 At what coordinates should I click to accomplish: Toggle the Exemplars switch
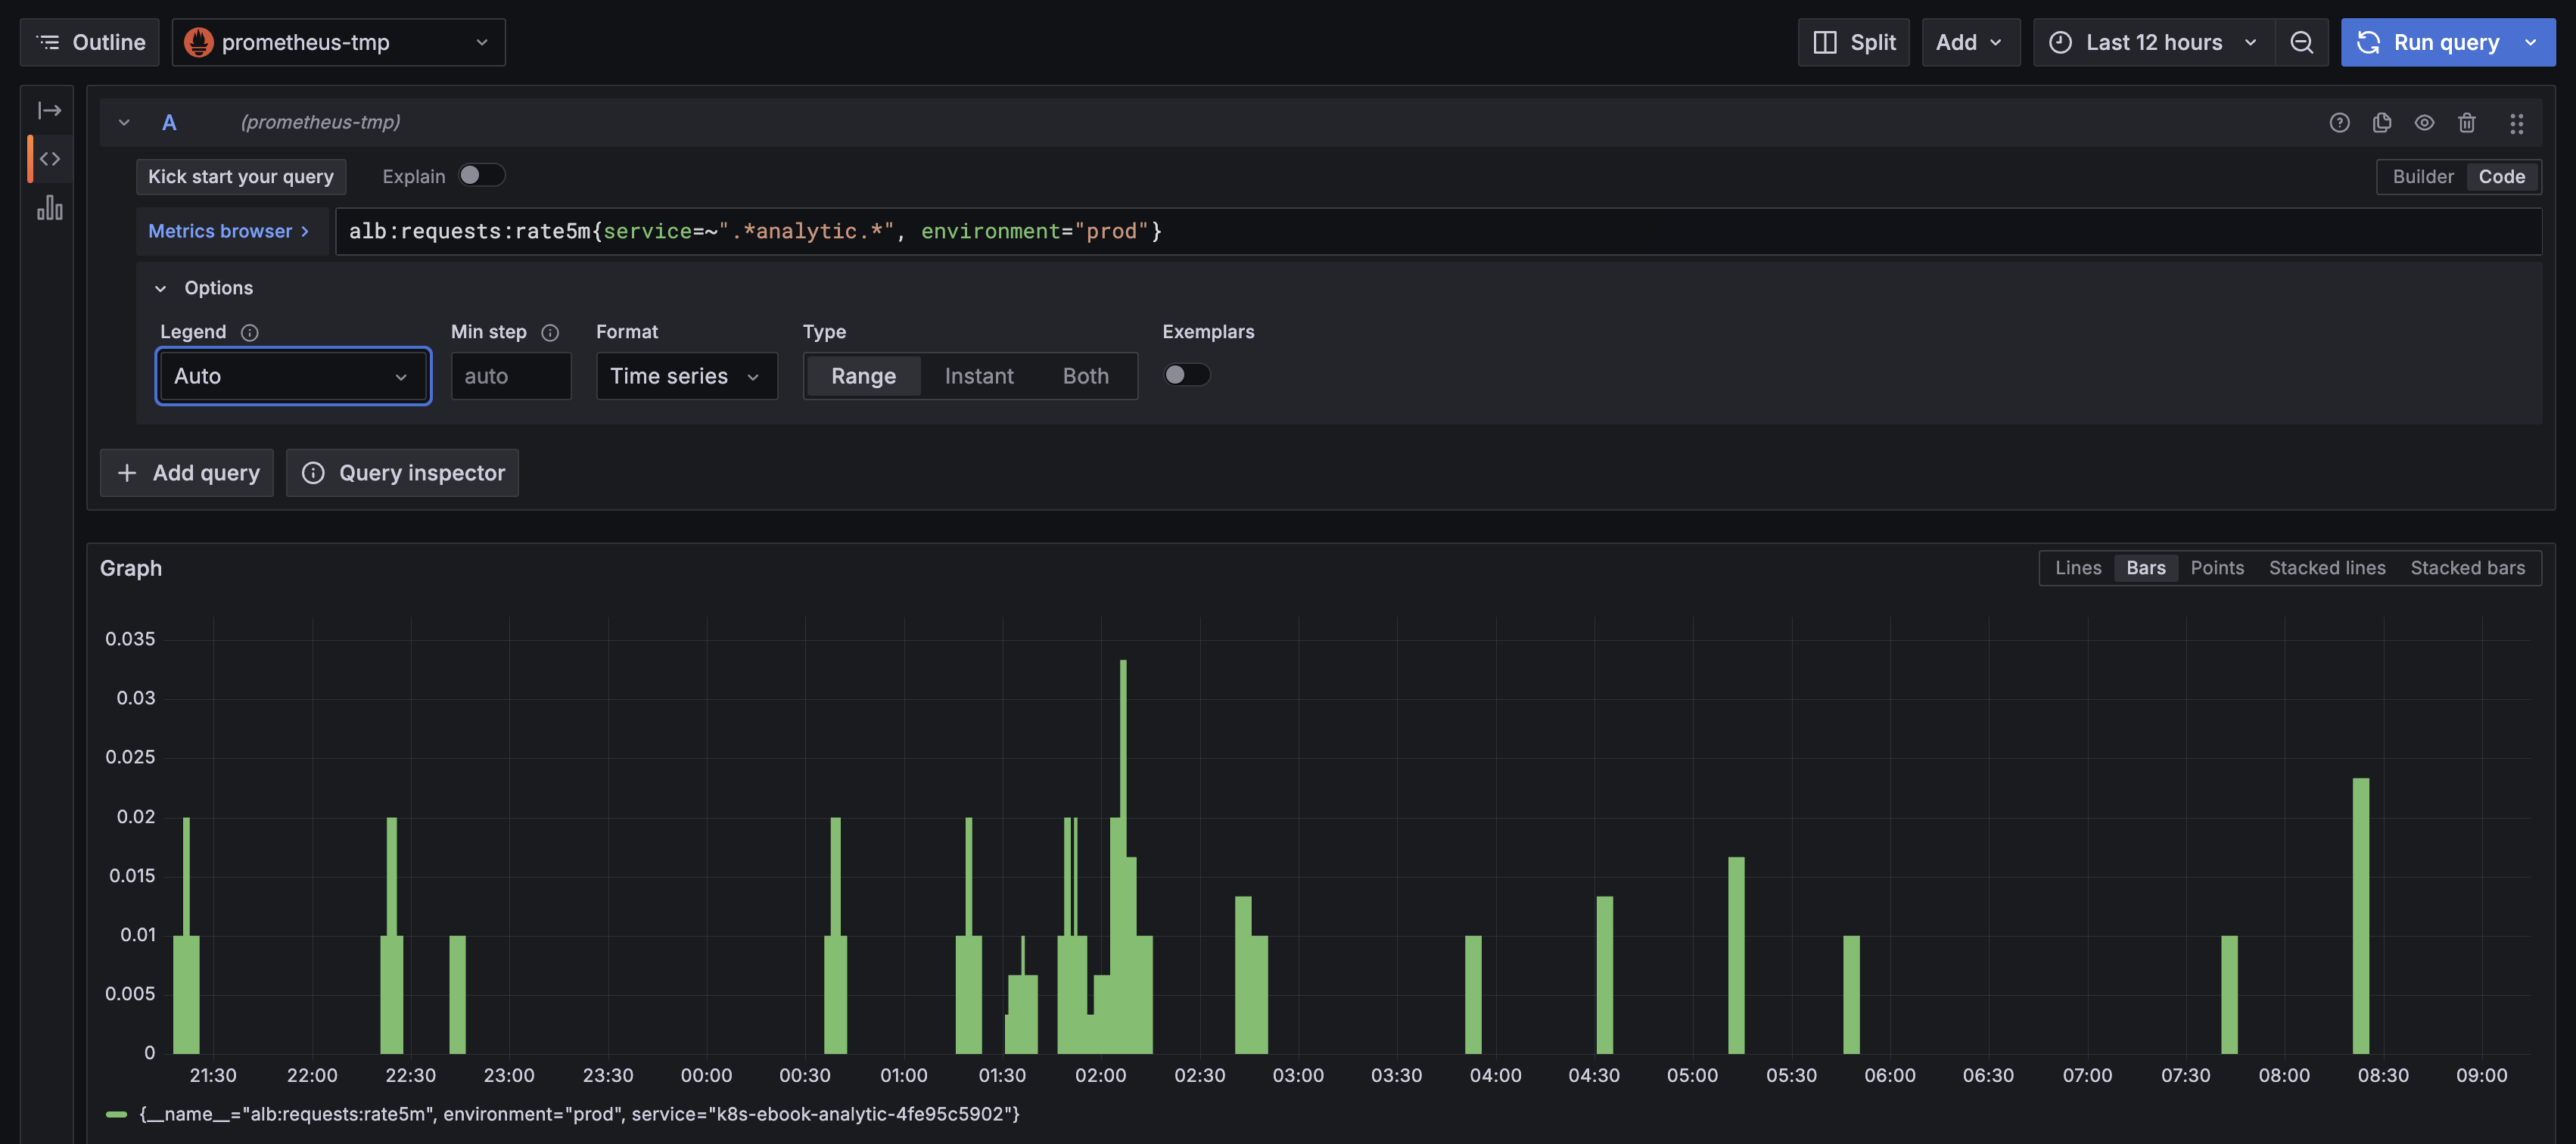[x=1187, y=374]
